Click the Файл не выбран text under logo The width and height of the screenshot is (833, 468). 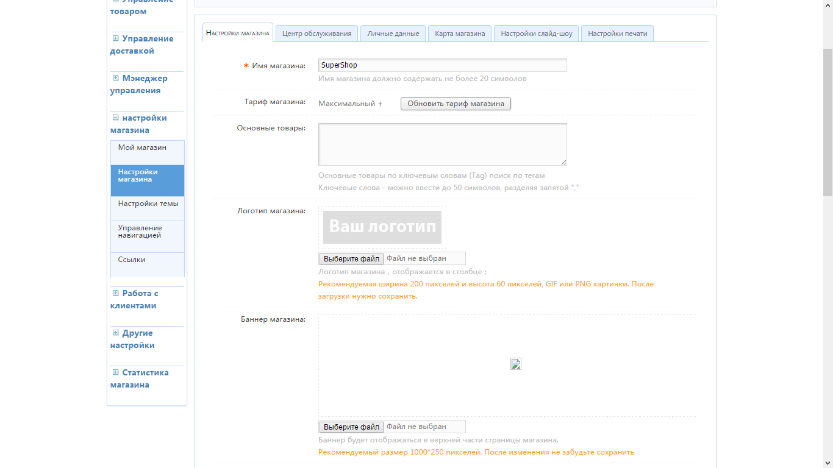click(416, 258)
